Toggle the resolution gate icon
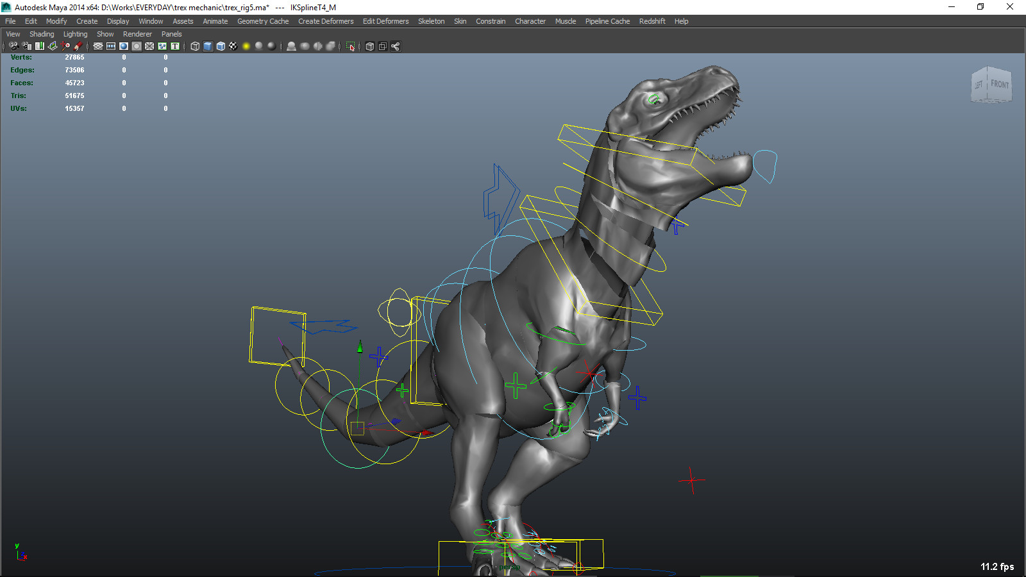The width and height of the screenshot is (1026, 577). pos(123,46)
